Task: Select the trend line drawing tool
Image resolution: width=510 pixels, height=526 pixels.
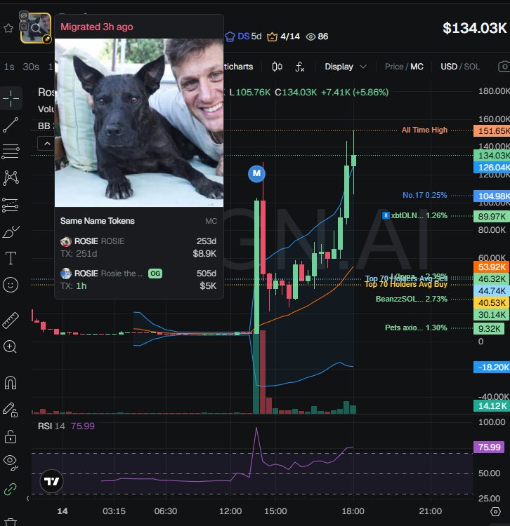Action: pyautogui.click(x=11, y=125)
